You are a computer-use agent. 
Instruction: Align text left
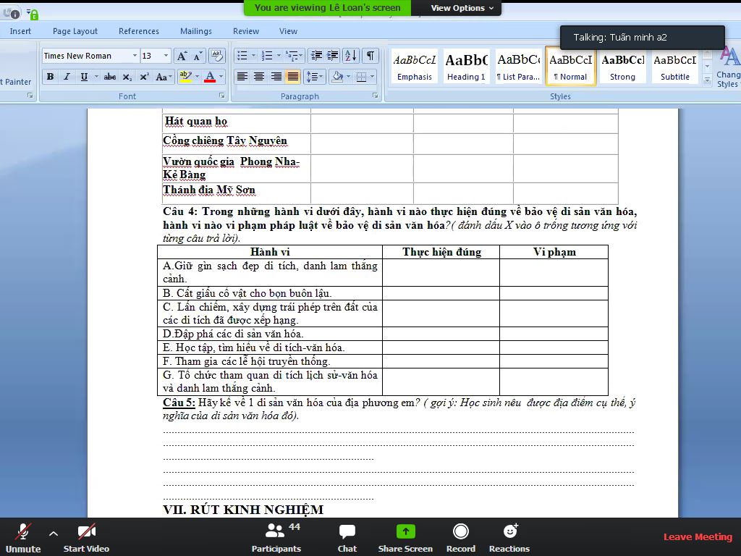tap(242, 77)
